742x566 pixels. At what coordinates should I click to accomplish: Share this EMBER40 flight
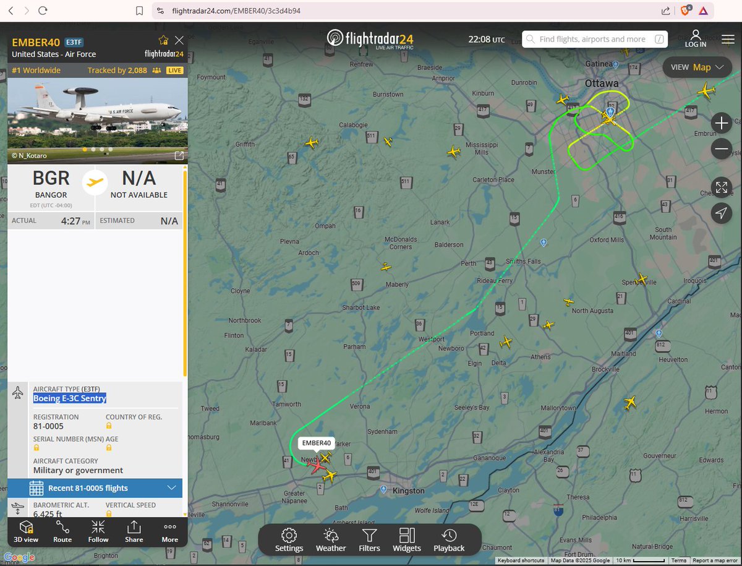click(134, 532)
